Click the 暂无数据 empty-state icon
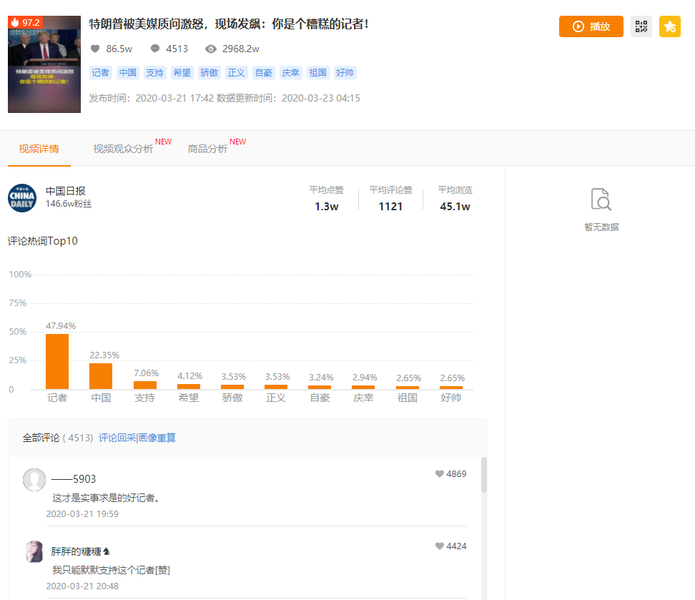The height and width of the screenshot is (600, 695). (x=601, y=199)
